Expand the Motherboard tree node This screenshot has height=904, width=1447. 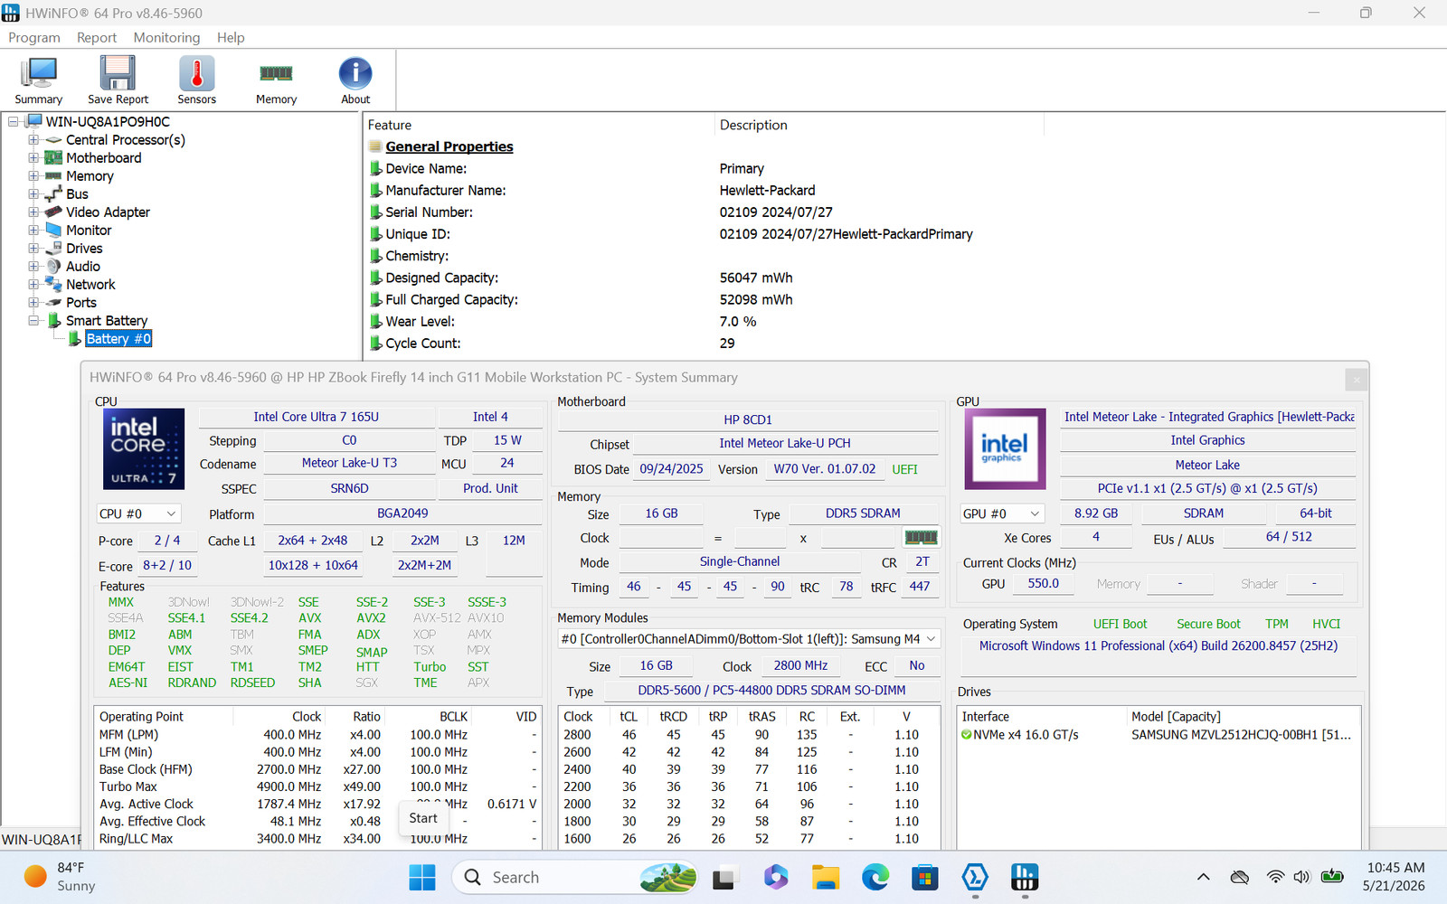[33, 157]
